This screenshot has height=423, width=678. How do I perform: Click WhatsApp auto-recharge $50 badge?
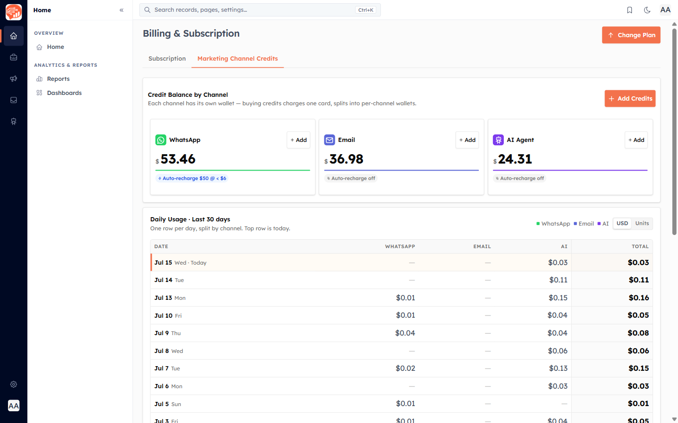pyautogui.click(x=192, y=179)
